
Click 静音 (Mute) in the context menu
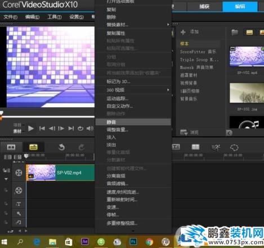pos(133,122)
